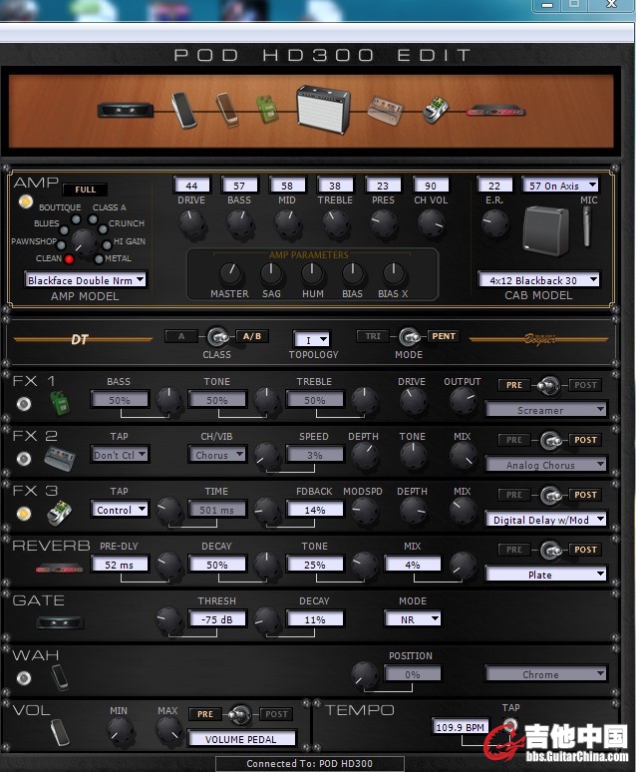
Task: Toggle FX 2 on/off button
Action: tap(23, 459)
